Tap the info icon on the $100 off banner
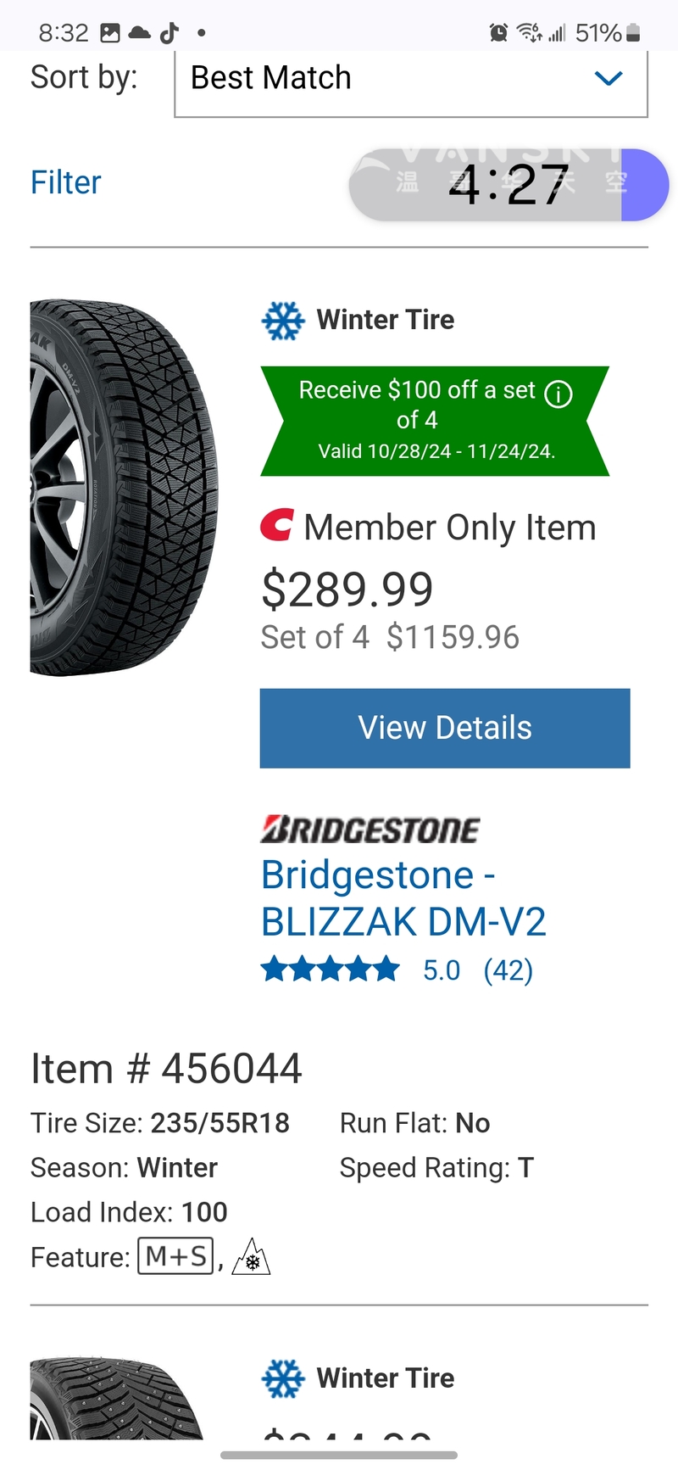678x1470 pixels. (559, 394)
